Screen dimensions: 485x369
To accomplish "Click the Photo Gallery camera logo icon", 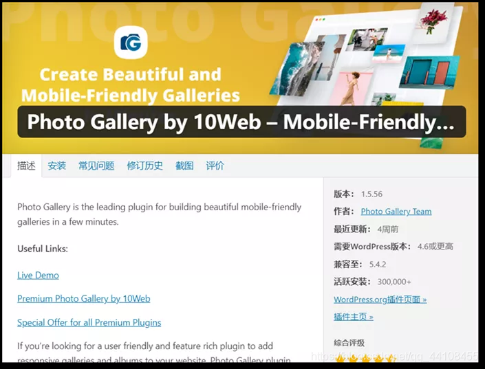I will tap(131, 43).
